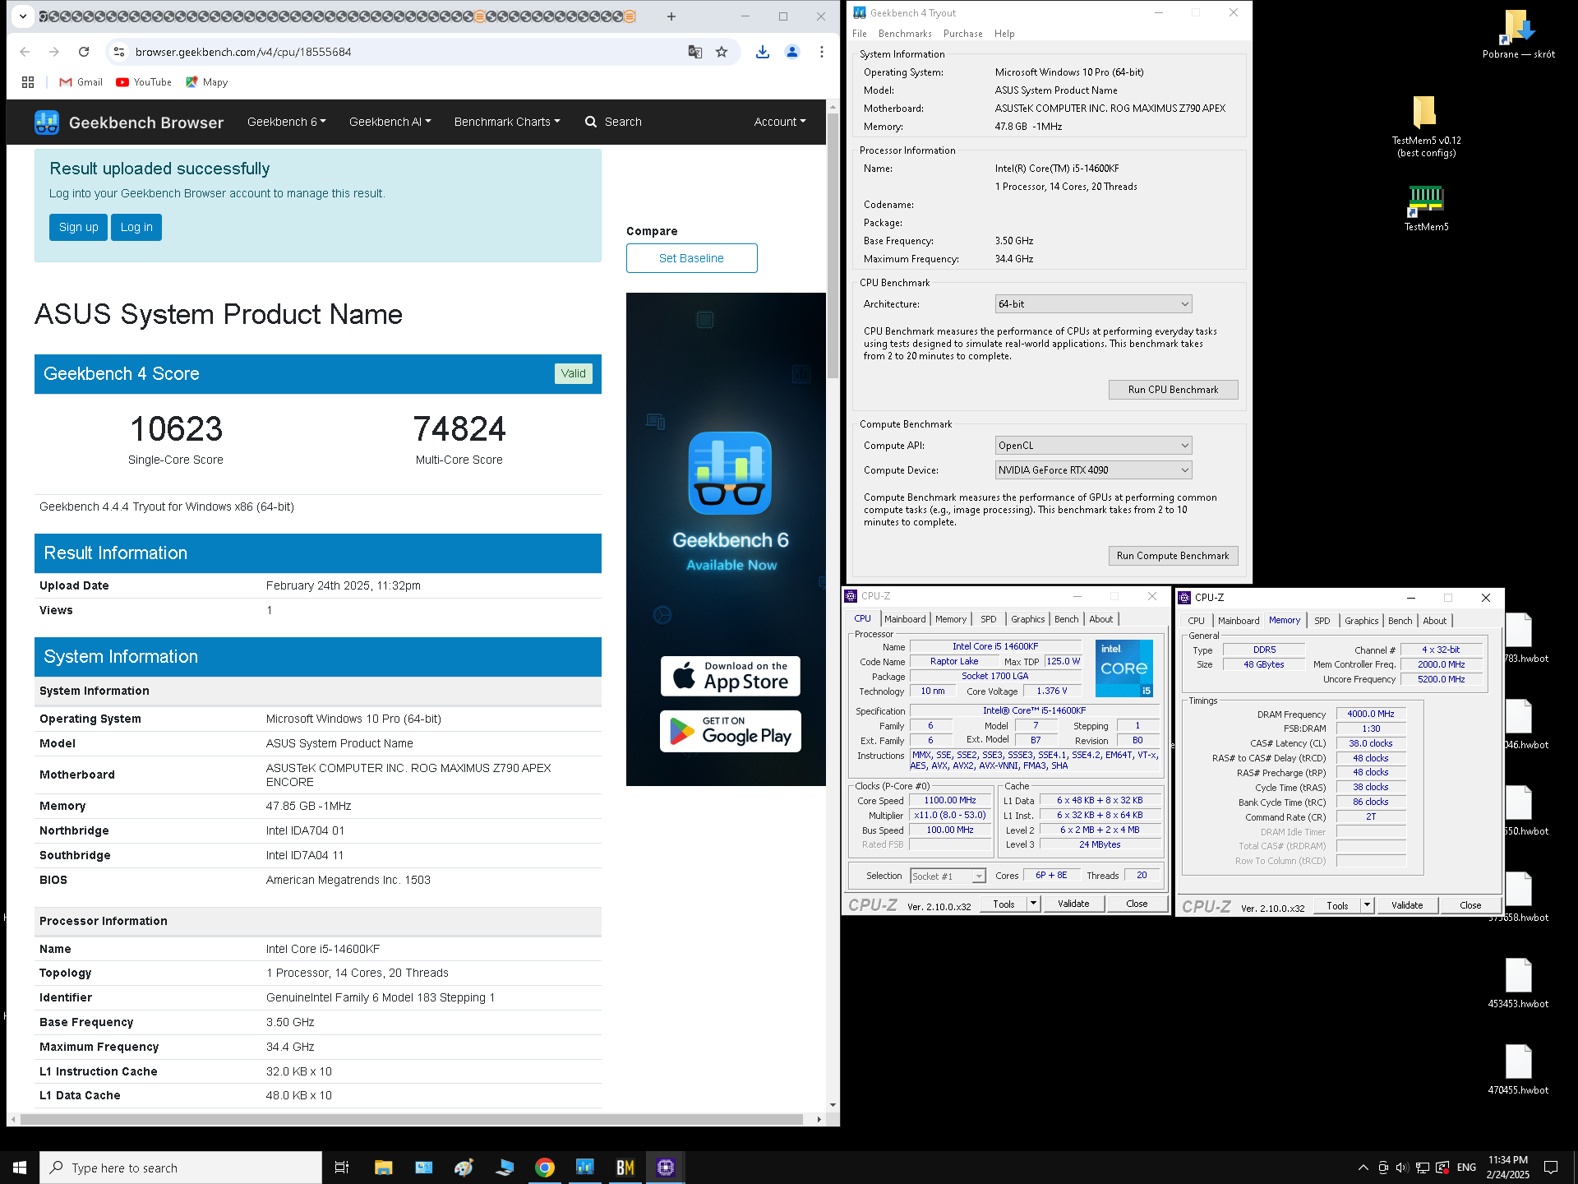
Task: Click the Windows taskbar search box
Action: (181, 1168)
